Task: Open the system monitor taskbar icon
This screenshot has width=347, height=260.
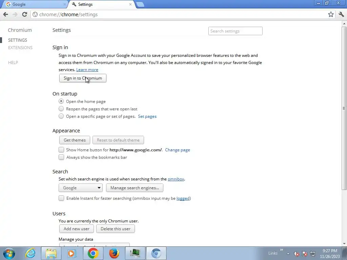Action: pos(135,253)
